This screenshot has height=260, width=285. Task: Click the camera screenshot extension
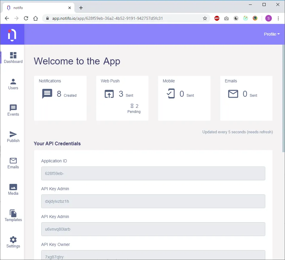point(226,18)
